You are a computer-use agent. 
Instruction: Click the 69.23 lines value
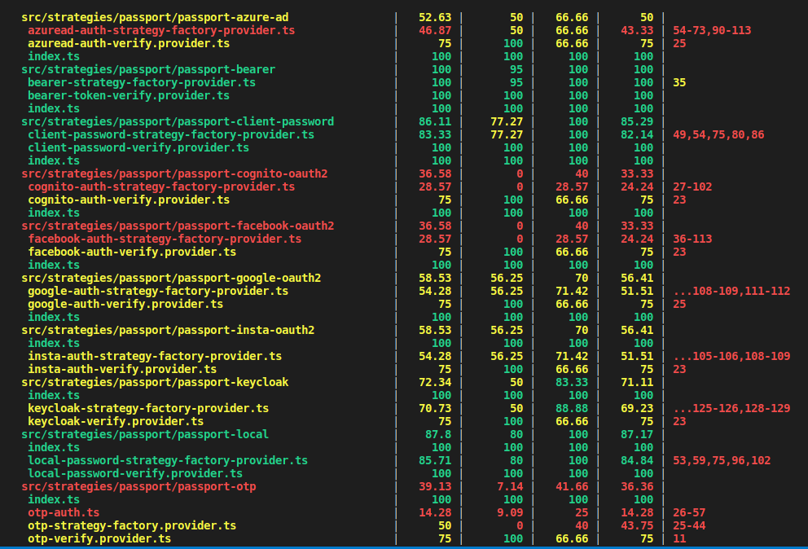(x=638, y=408)
